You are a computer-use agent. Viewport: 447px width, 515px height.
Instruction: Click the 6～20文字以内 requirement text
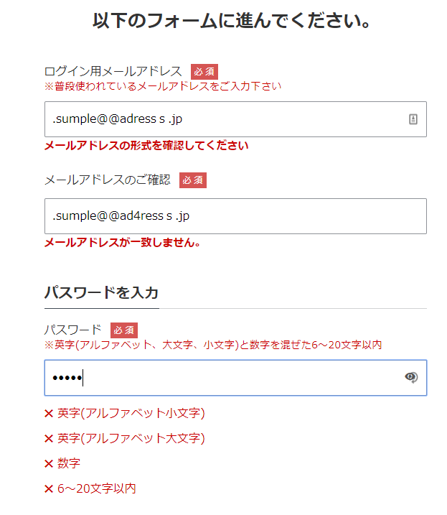[x=96, y=488]
